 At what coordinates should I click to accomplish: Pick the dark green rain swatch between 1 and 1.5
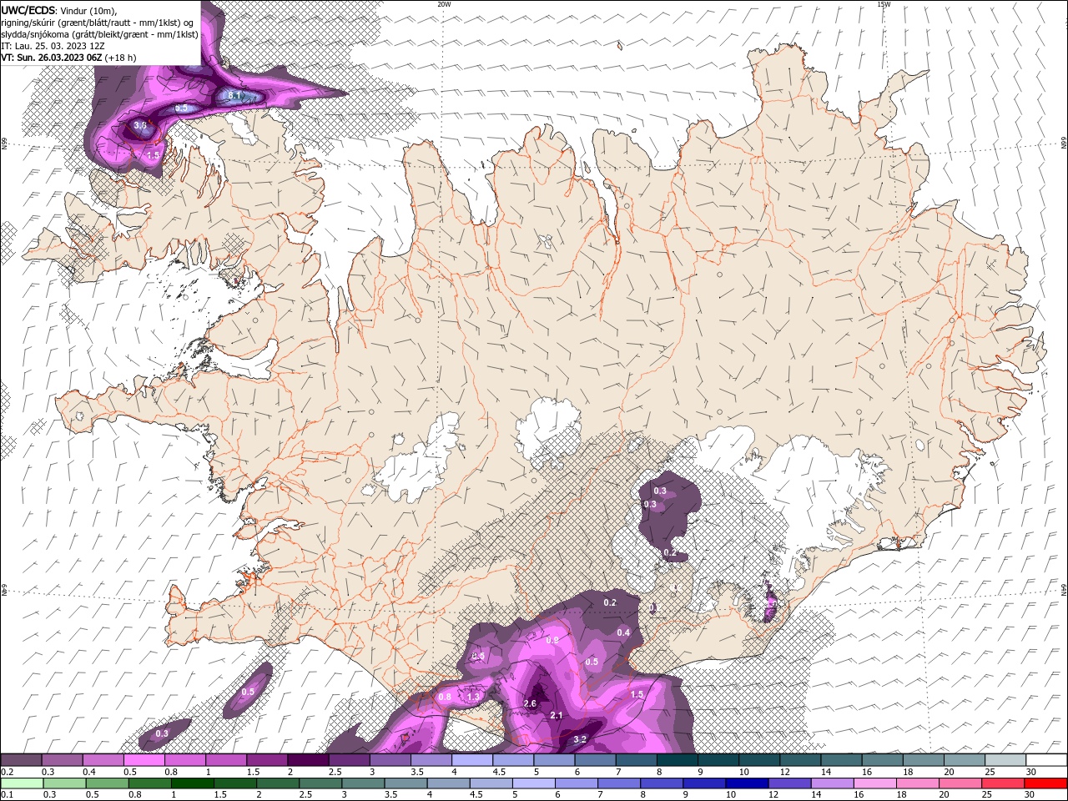[x=192, y=783]
